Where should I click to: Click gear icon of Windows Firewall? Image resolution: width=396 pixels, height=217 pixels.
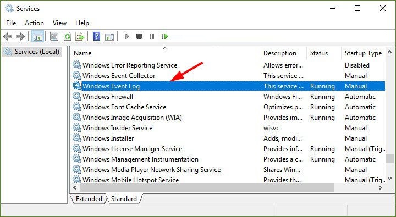click(x=77, y=96)
